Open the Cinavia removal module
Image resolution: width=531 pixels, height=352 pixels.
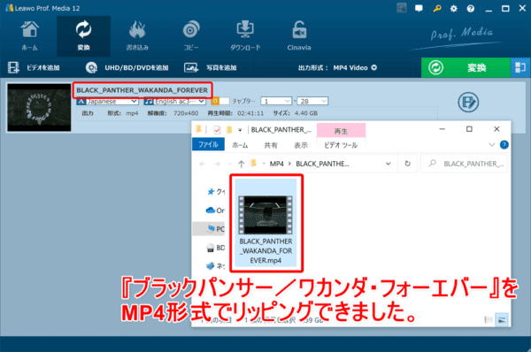coord(299,36)
